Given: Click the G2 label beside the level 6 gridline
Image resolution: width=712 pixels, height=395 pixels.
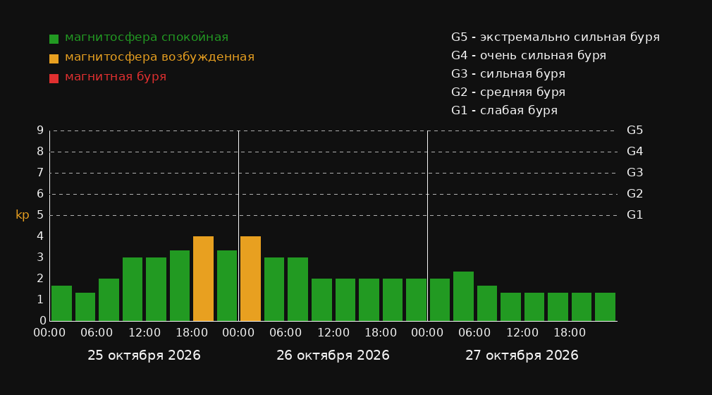Looking at the screenshot, I should 634,194.
